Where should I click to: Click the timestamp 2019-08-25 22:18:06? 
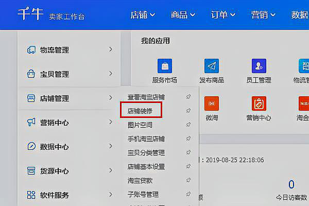point(235,160)
